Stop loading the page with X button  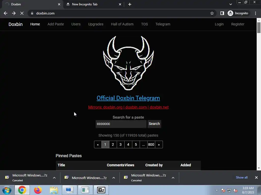[22, 13]
